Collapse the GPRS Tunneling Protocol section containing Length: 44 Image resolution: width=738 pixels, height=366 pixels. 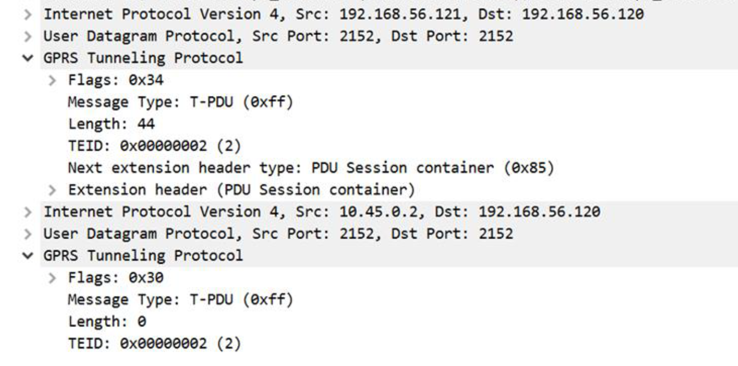click(32, 59)
